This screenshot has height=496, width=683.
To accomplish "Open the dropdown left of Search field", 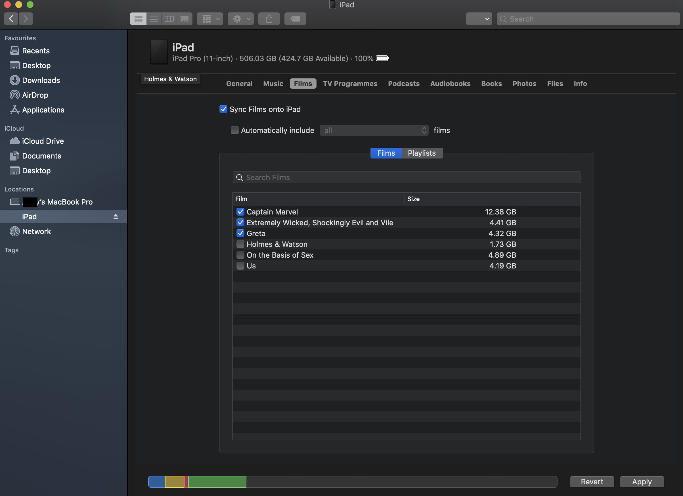I will (x=479, y=19).
